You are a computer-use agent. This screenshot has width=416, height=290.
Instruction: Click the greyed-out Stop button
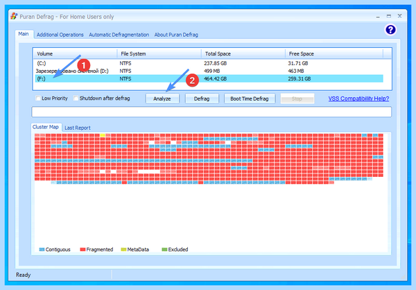click(x=297, y=99)
